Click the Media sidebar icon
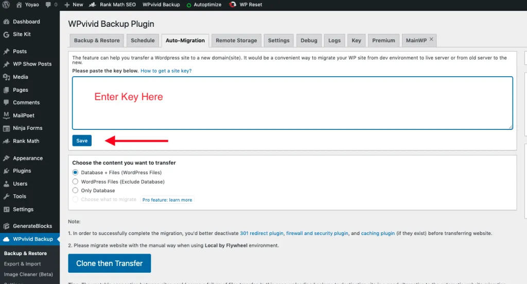Viewport: 527px width, 284px height. pyautogui.click(x=6, y=77)
